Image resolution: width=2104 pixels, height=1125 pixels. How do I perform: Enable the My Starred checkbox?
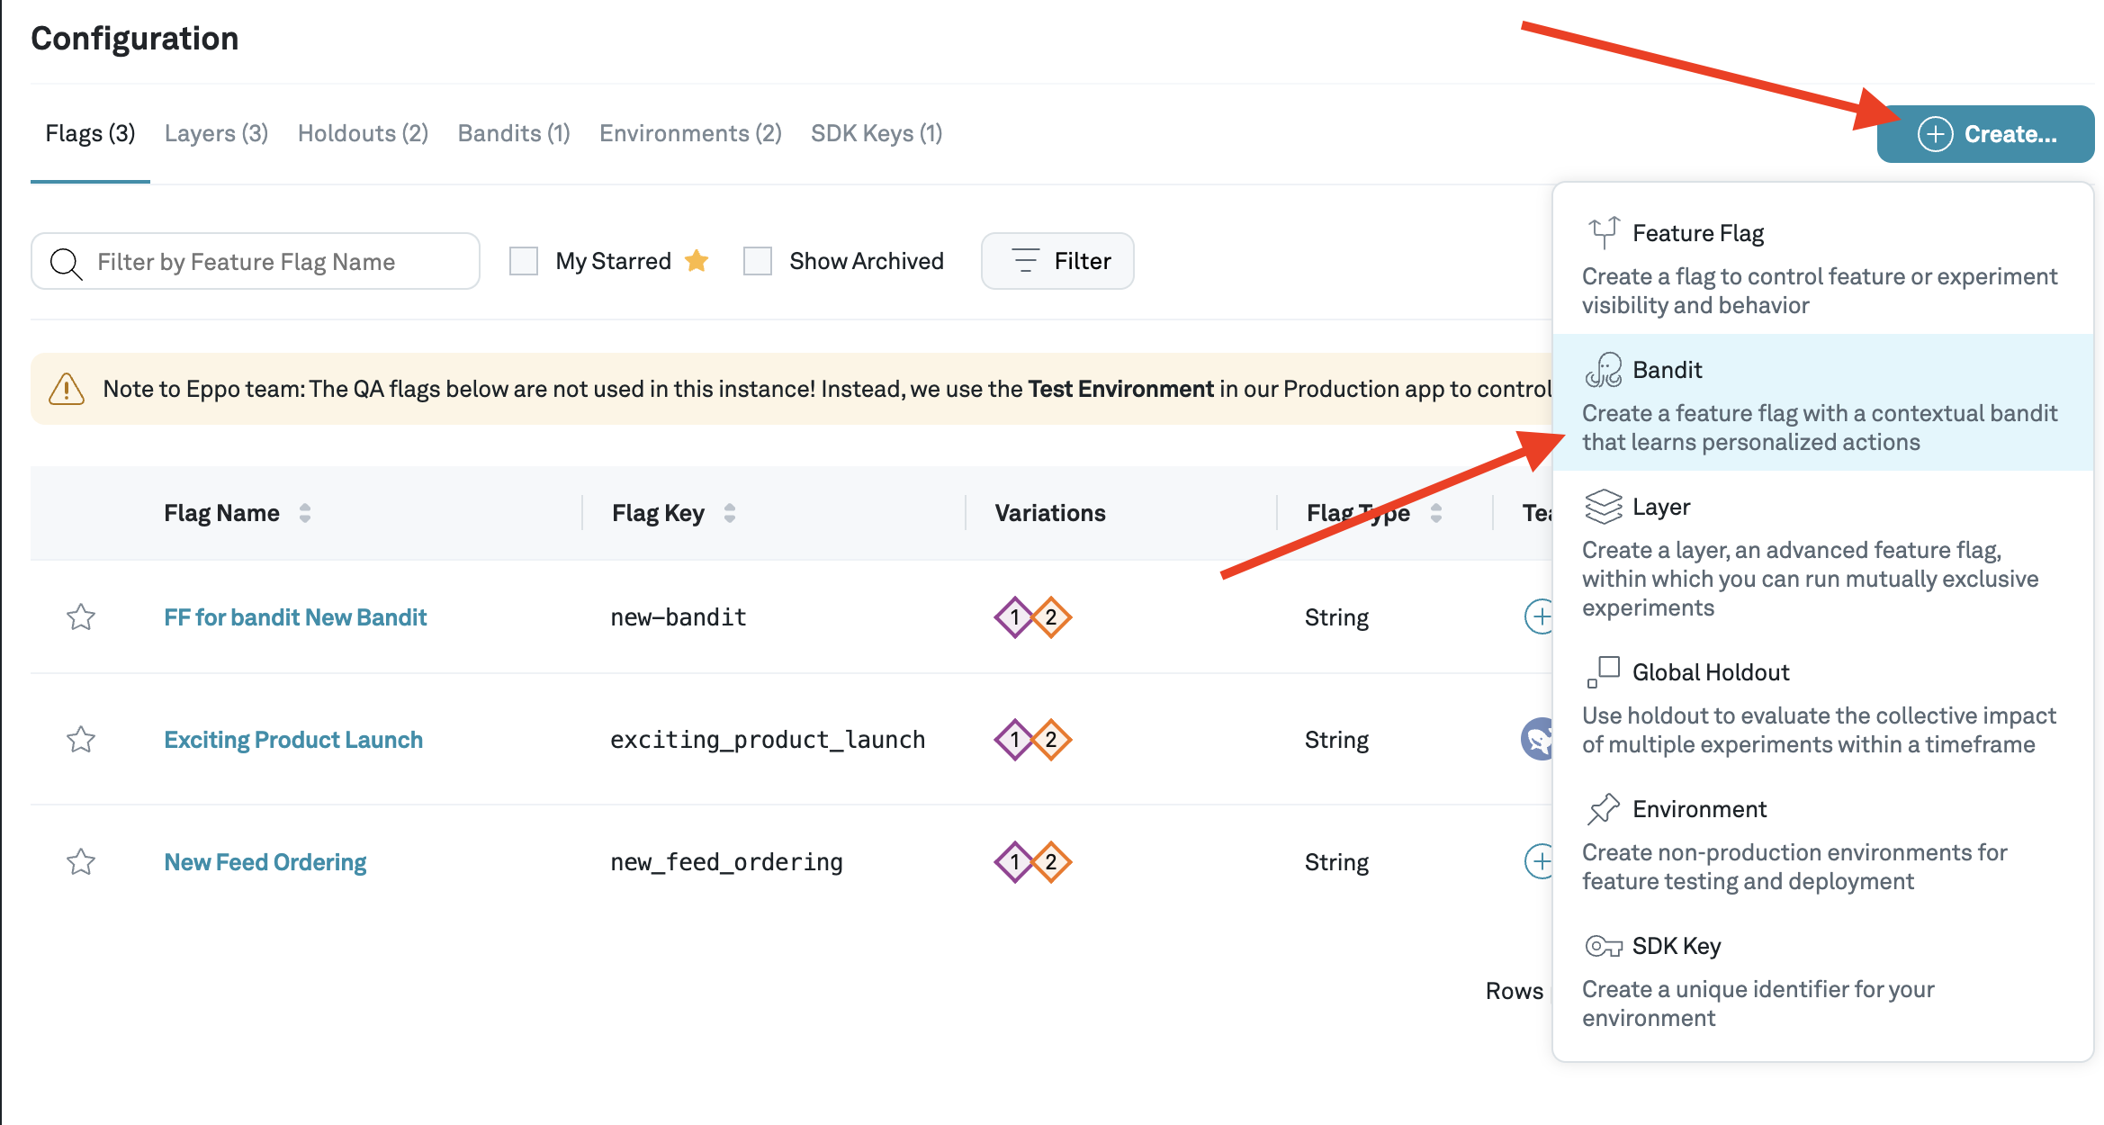pos(523,260)
